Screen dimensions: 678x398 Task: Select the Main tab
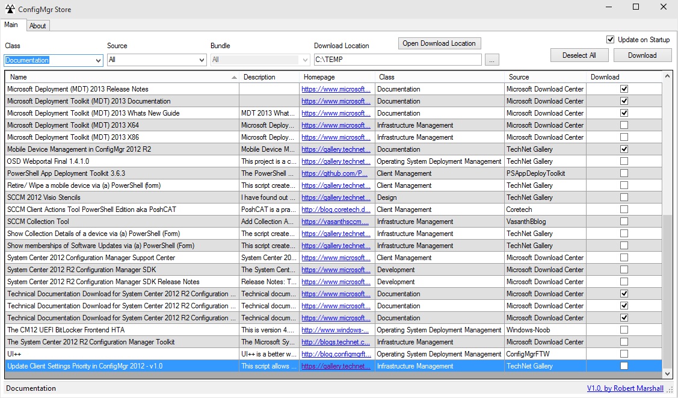coord(11,25)
